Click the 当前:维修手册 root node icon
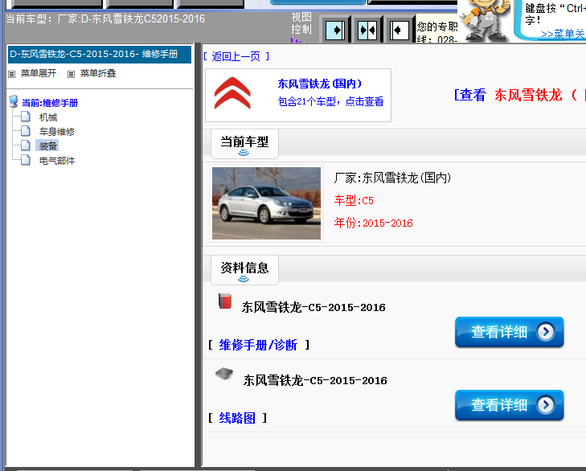Image resolution: width=586 pixels, height=471 pixels. click(x=14, y=102)
